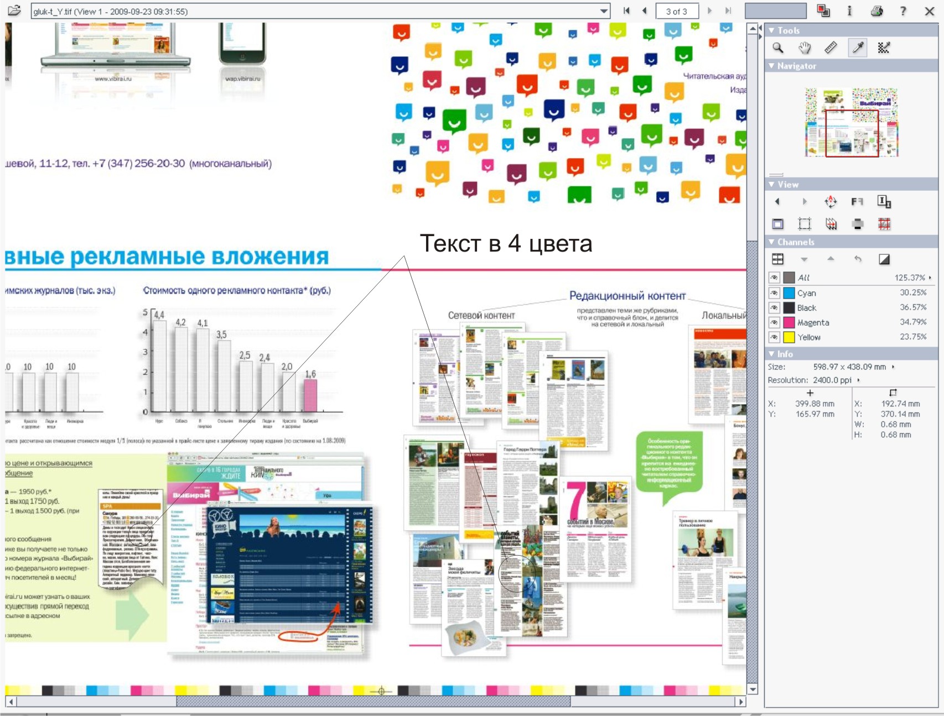This screenshot has height=716, width=944.
Task: Toggle visibility eye of Cyan channel
Action: coord(774,292)
